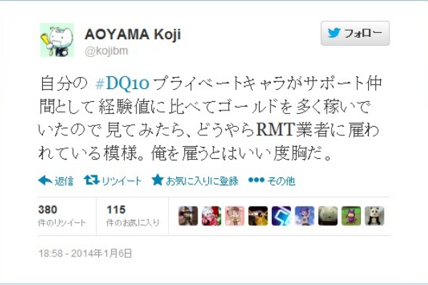Click the 返信 reply arrow icon
Image resolution: width=428 pixels, height=285 pixels.
point(46,180)
